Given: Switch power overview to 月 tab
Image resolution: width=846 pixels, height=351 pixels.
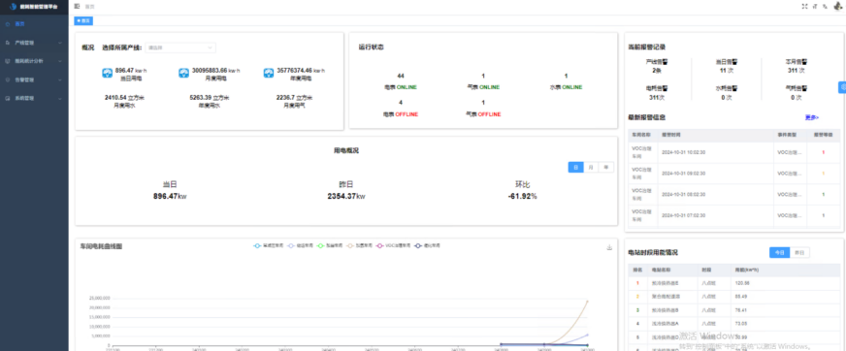Looking at the screenshot, I should click(x=591, y=167).
